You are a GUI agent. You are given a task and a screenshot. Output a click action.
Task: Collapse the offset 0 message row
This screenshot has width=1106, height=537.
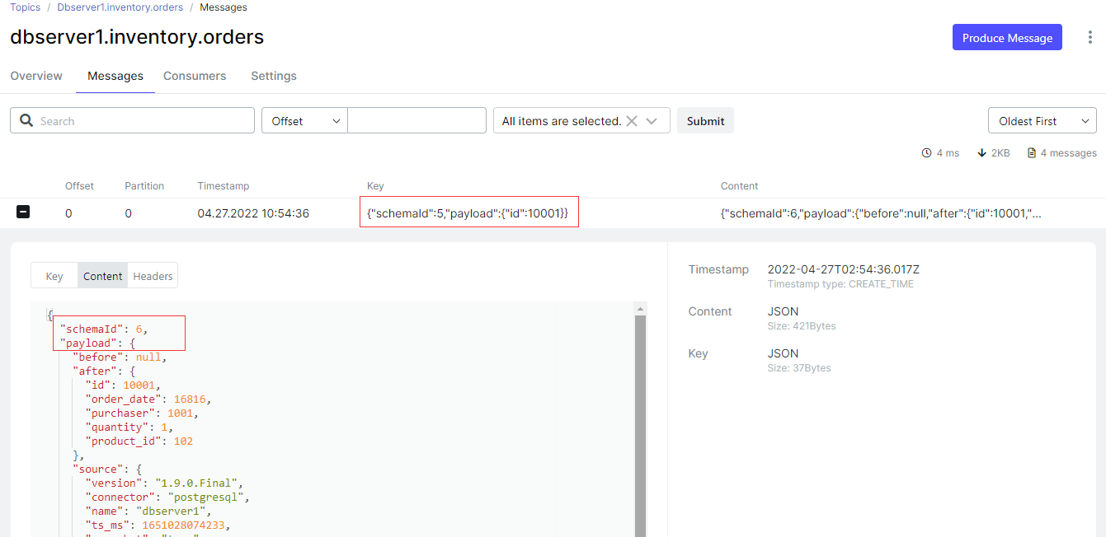pyautogui.click(x=23, y=212)
